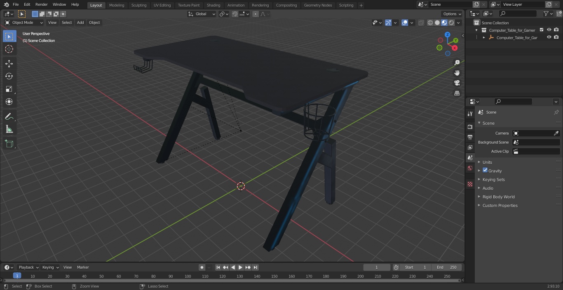Open the File menu

16,5
